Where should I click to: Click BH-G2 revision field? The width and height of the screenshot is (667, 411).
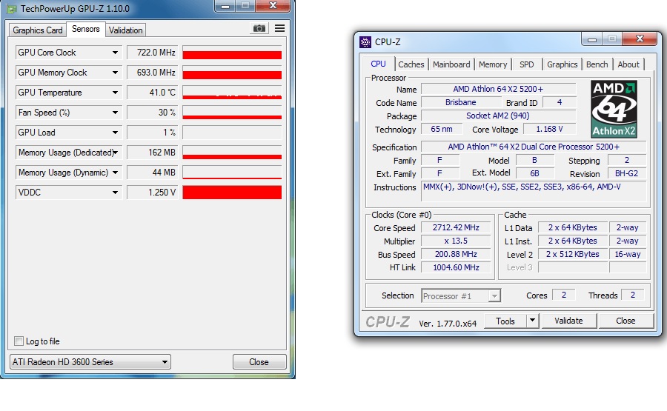pos(626,173)
